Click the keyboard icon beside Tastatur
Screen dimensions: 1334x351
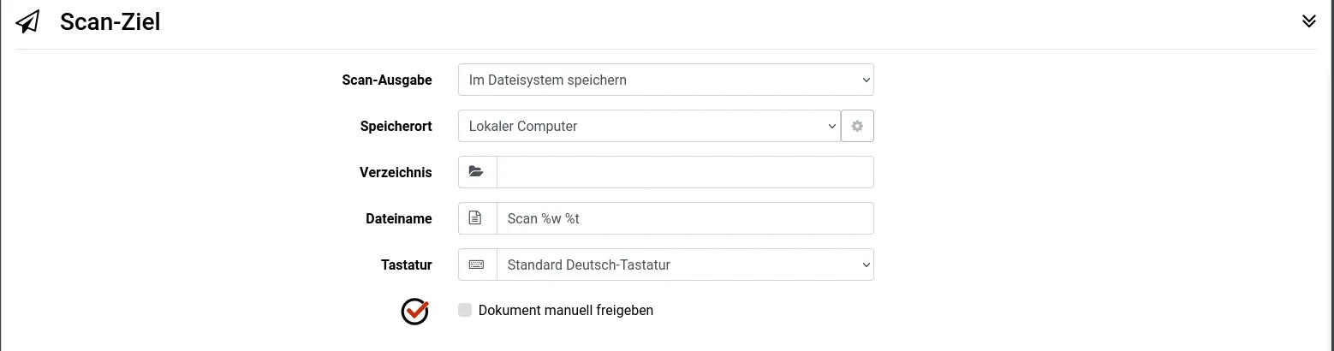tap(477, 265)
